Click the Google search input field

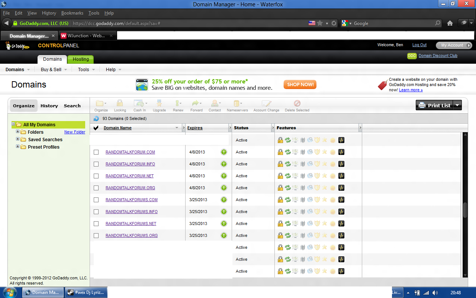coord(393,23)
